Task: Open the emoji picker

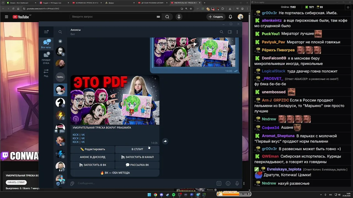Action: tap(228, 183)
